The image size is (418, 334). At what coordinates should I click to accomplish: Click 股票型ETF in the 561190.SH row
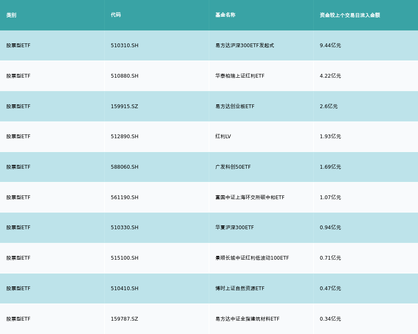coord(18,197)
